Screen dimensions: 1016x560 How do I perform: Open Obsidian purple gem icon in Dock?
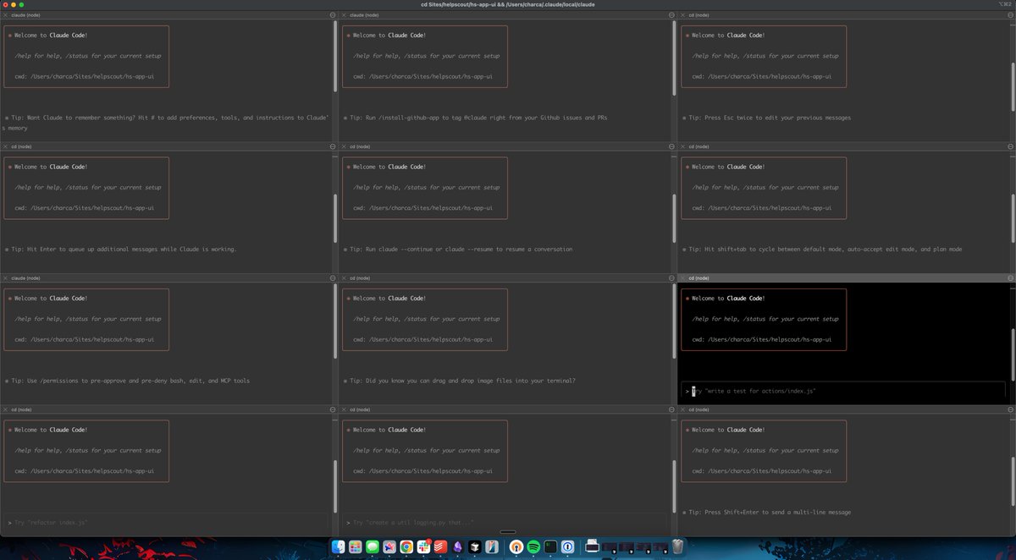[457, 546]
